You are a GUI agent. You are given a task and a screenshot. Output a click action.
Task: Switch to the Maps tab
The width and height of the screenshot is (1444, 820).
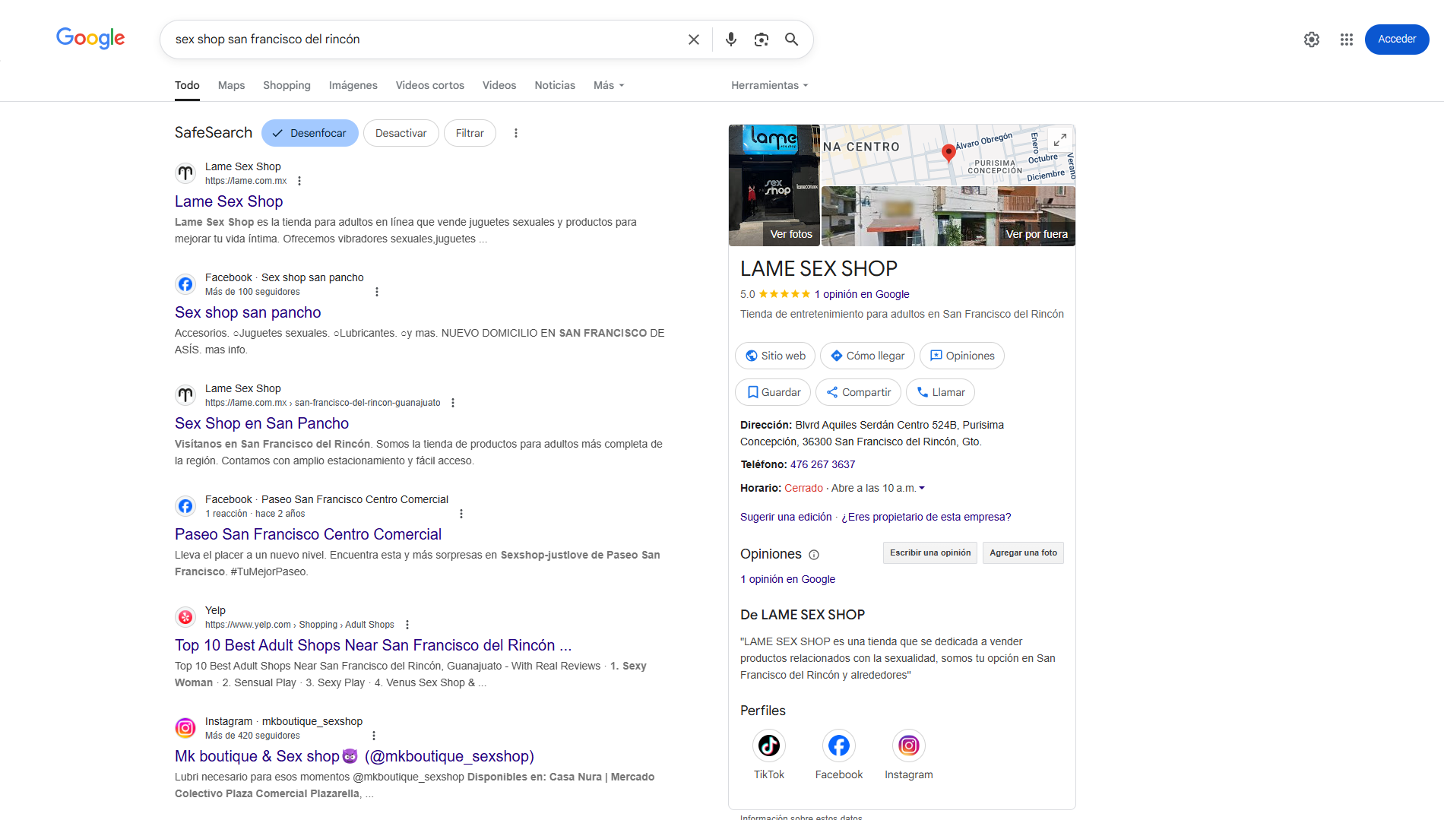click(x=231, y=85)
